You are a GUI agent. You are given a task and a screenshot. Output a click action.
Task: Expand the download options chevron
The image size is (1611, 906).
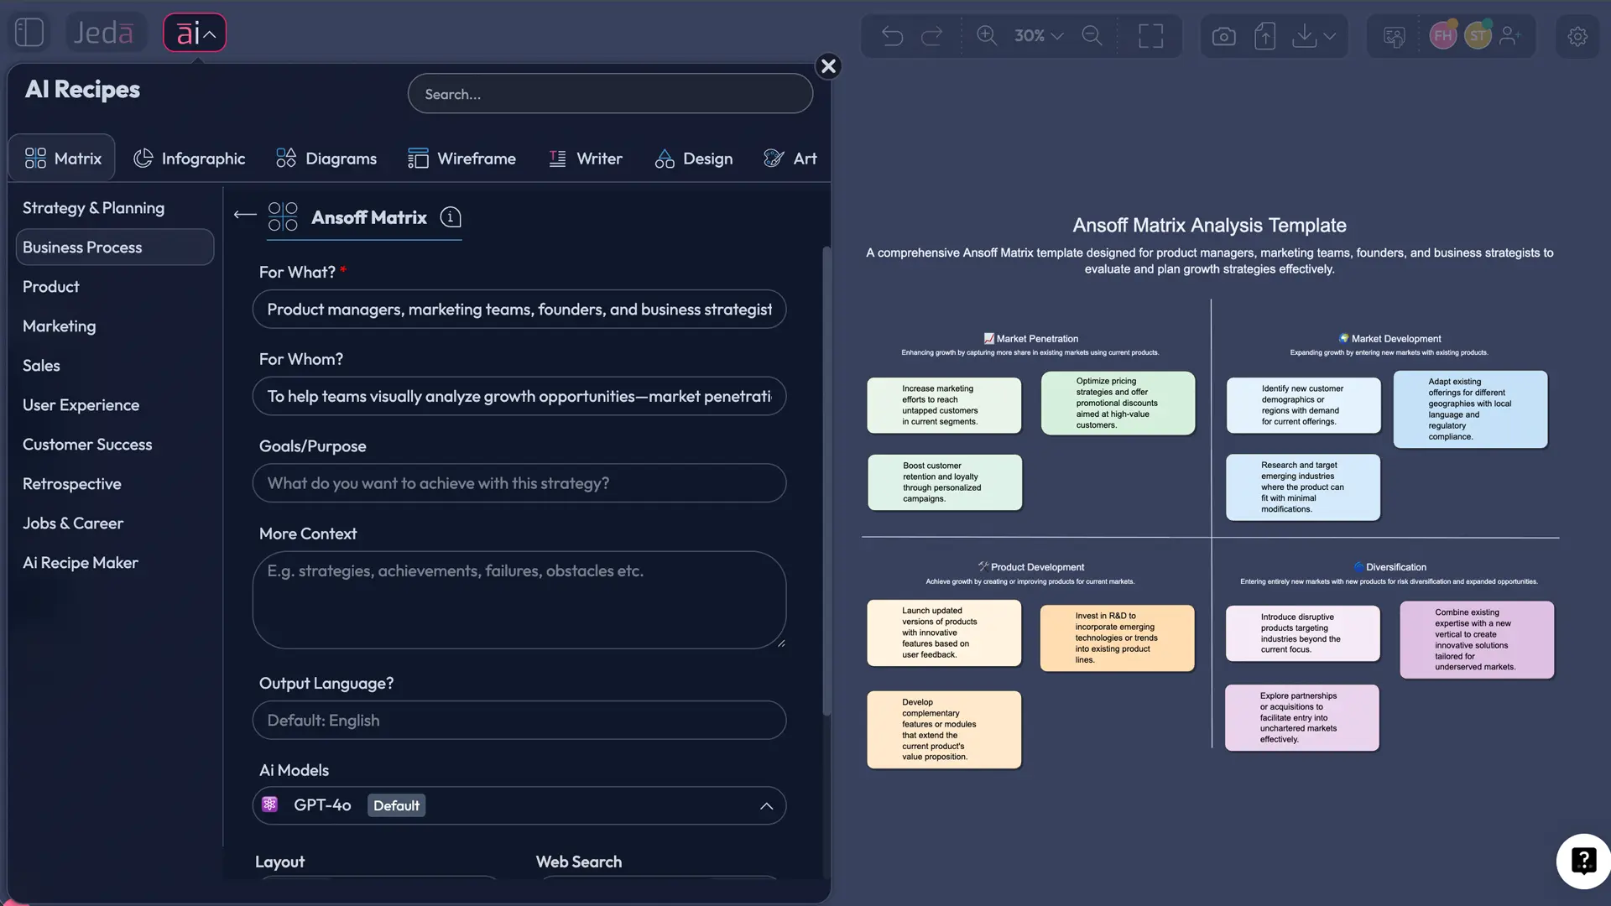pos(1330,37)
